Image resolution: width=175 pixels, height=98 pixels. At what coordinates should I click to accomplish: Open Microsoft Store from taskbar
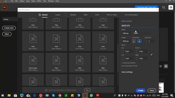pos(15,96)
